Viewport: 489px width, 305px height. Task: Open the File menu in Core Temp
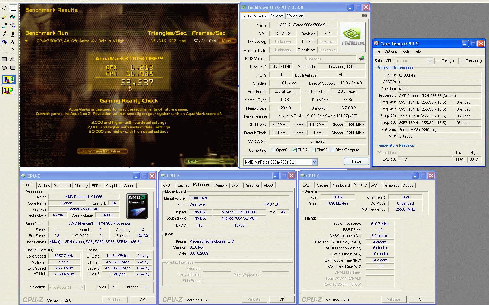click(x=377, y=51)
